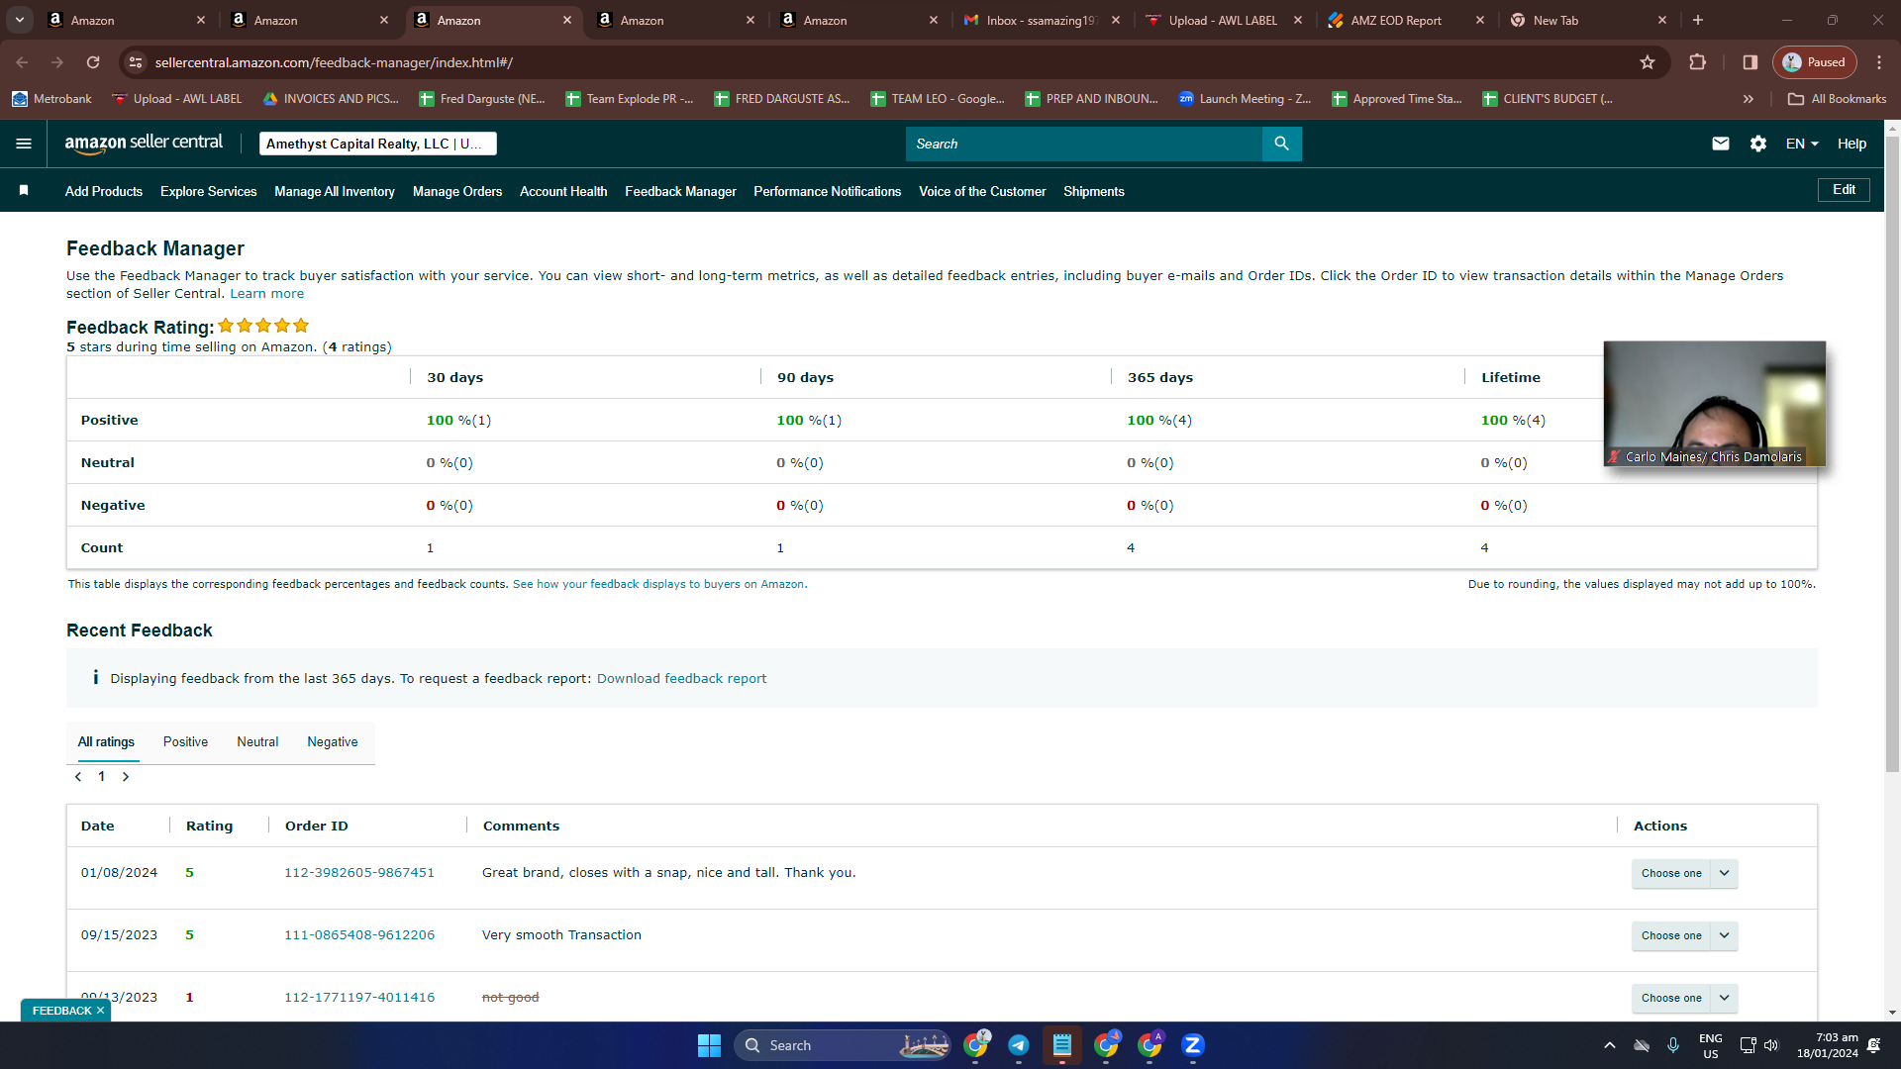Open the Choose one dropdown for order 111-0865408-9612206
Screen dimensions: 1901x1069
1684,935
